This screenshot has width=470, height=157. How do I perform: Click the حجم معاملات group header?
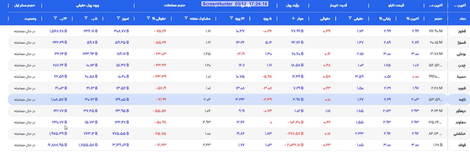pyautogui.click(x=174, y=6)
